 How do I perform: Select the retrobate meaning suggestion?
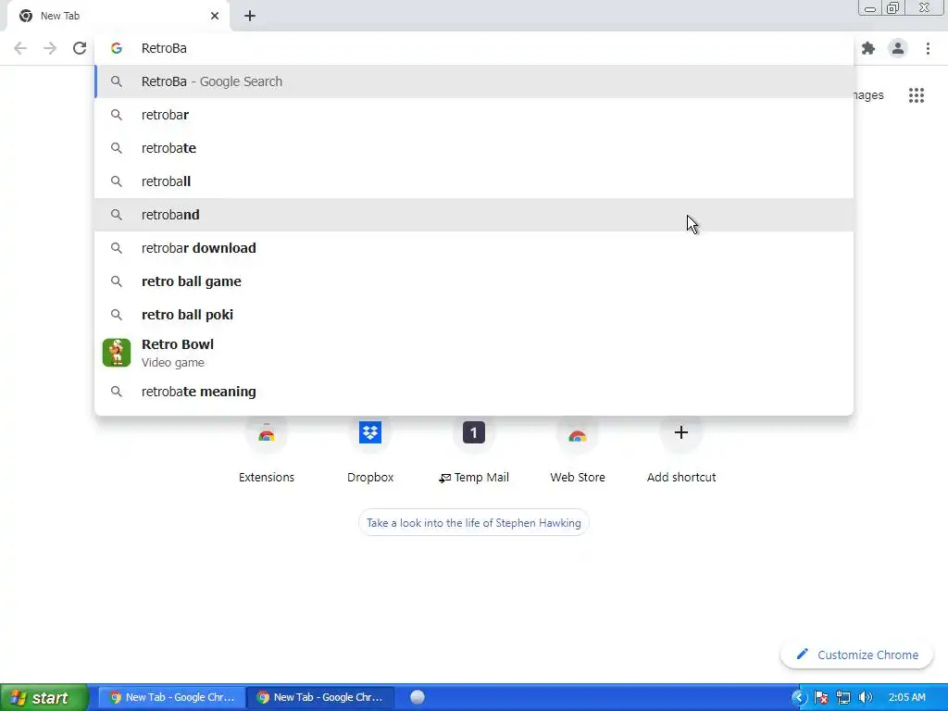point(474,392)
